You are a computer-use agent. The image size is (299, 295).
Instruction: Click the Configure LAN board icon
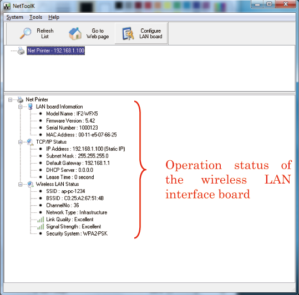[128, 33]
